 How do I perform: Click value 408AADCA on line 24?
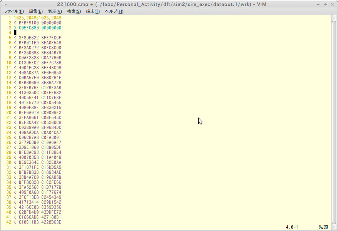[29, 132]
